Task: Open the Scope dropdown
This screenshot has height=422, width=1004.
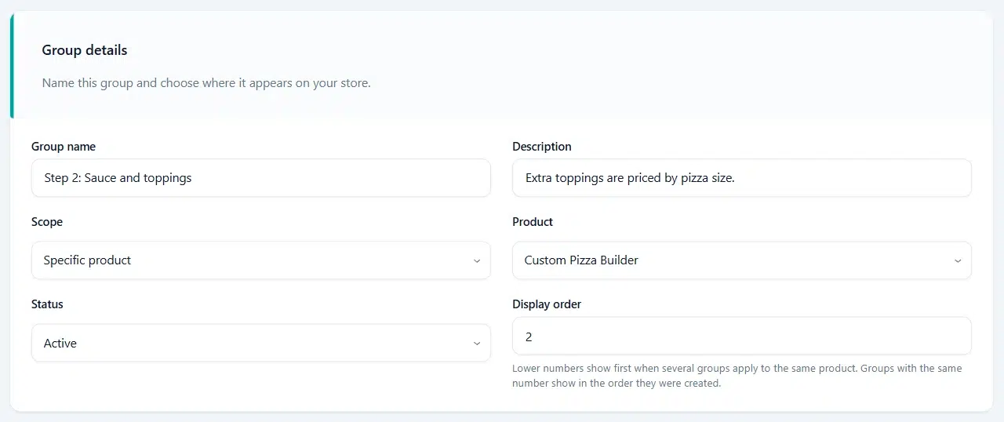Action: 261,260
